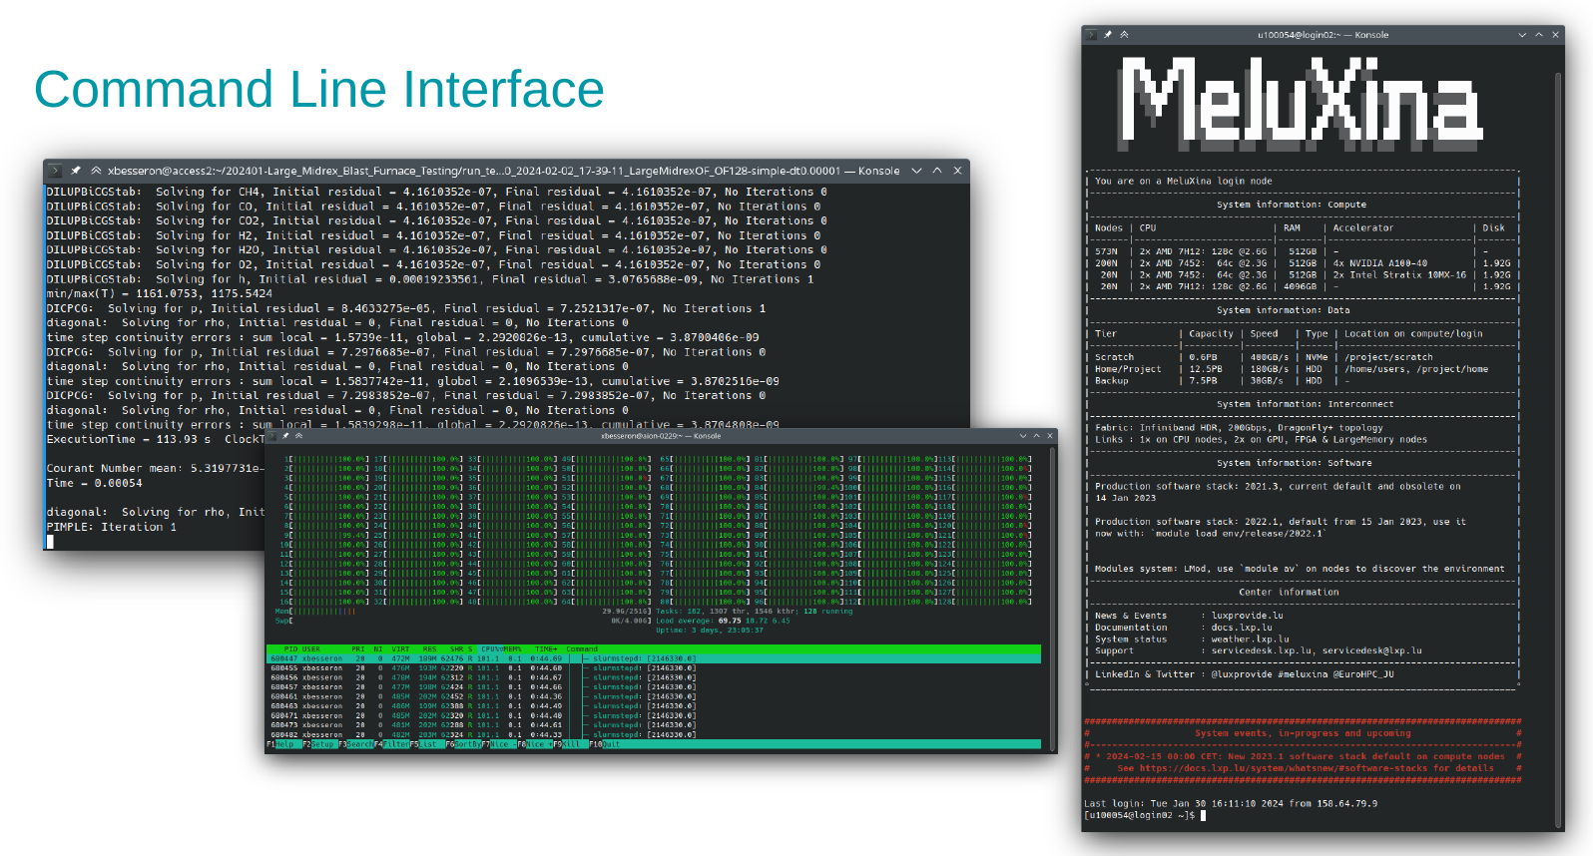
Task: Toggle keep-above on the access2 Konsole window
Action: coord(96,171)
